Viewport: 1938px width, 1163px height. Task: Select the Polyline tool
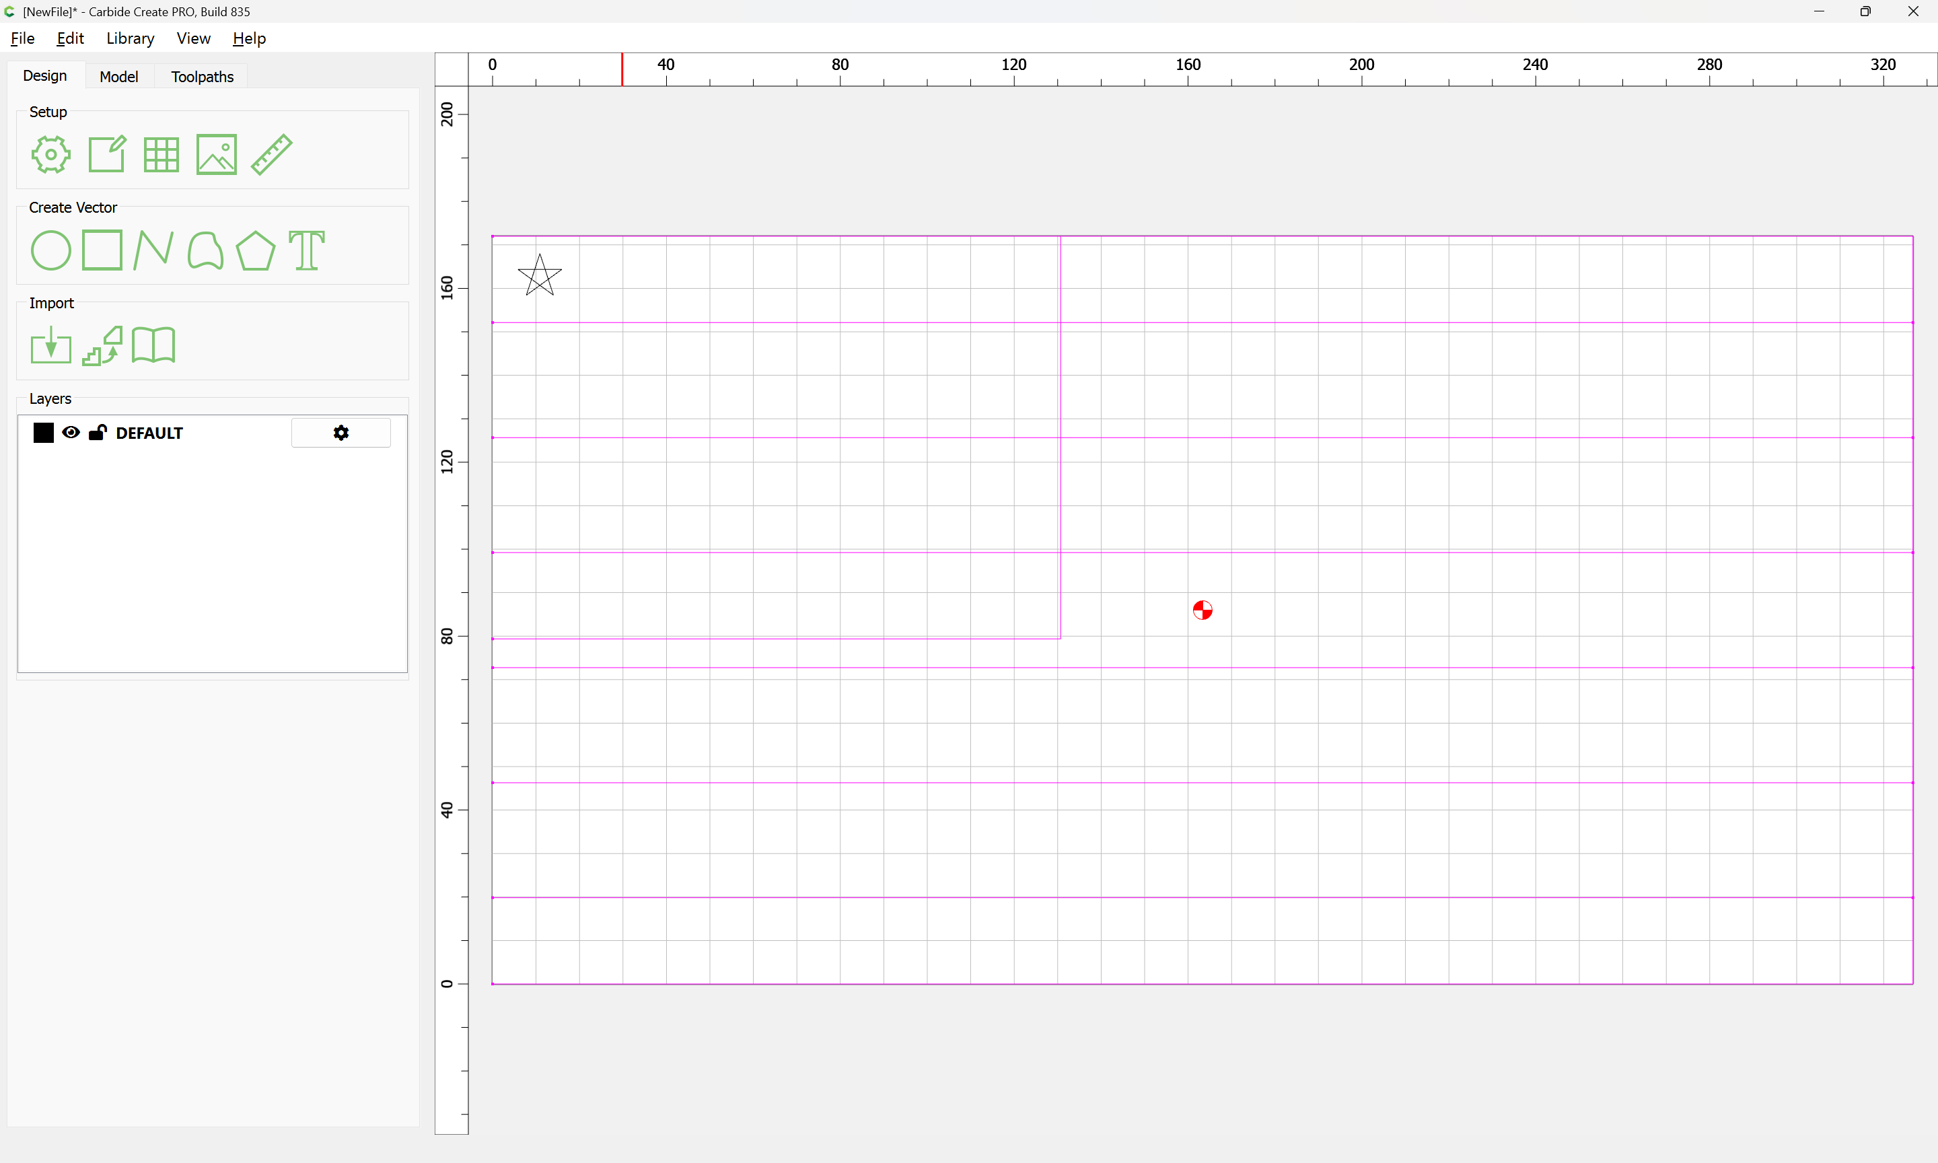pyautogui.click(x=153, y=250)
